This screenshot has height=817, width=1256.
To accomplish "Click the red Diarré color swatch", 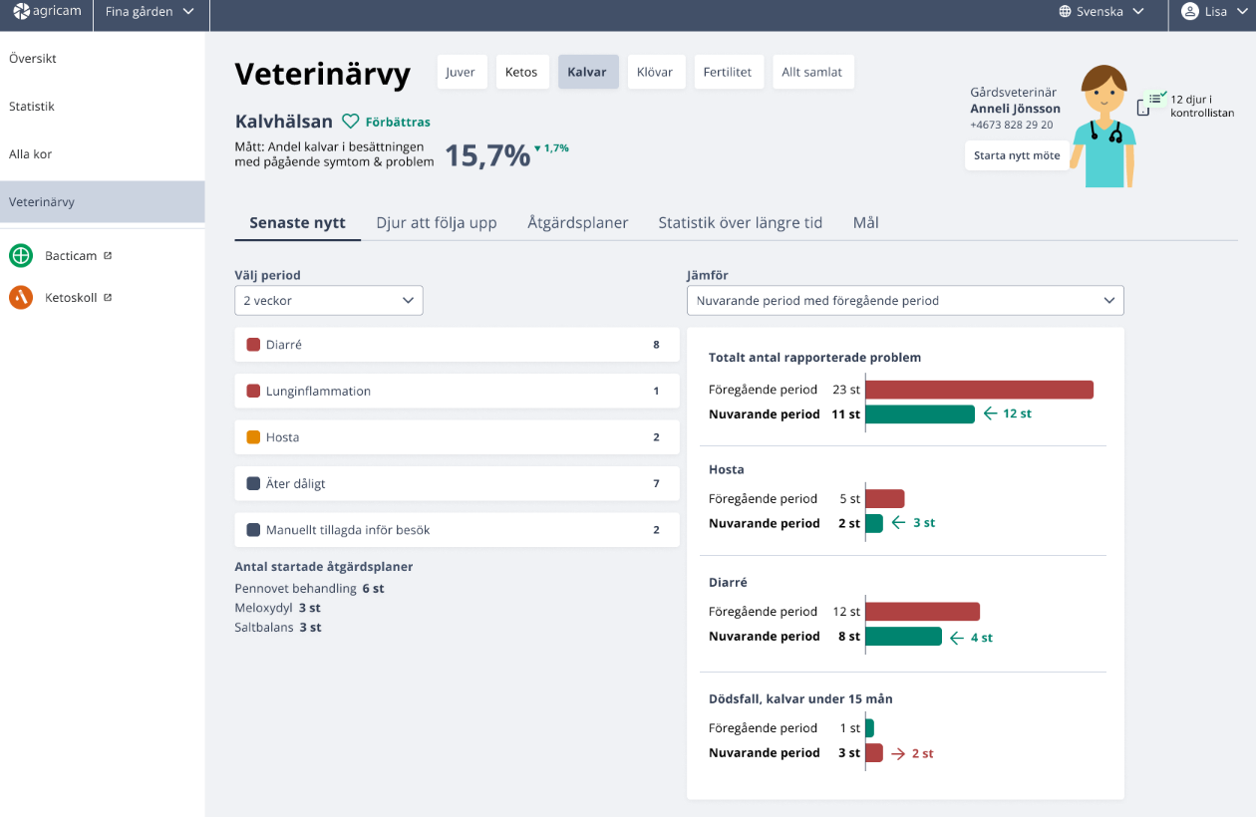I will click(x=253, y=345).
